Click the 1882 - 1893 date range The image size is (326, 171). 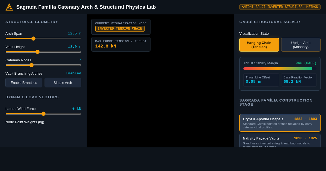tap(305, 119)
